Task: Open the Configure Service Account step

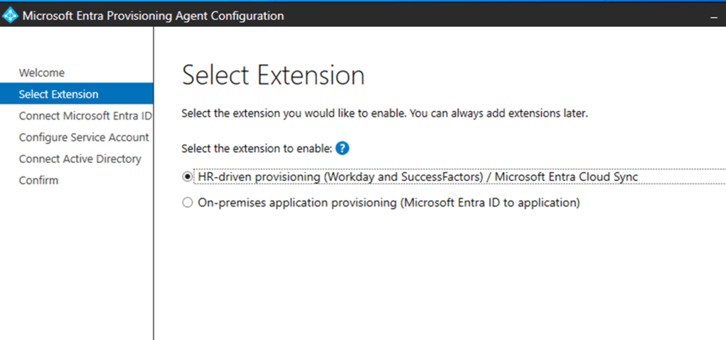Action: 84,137
